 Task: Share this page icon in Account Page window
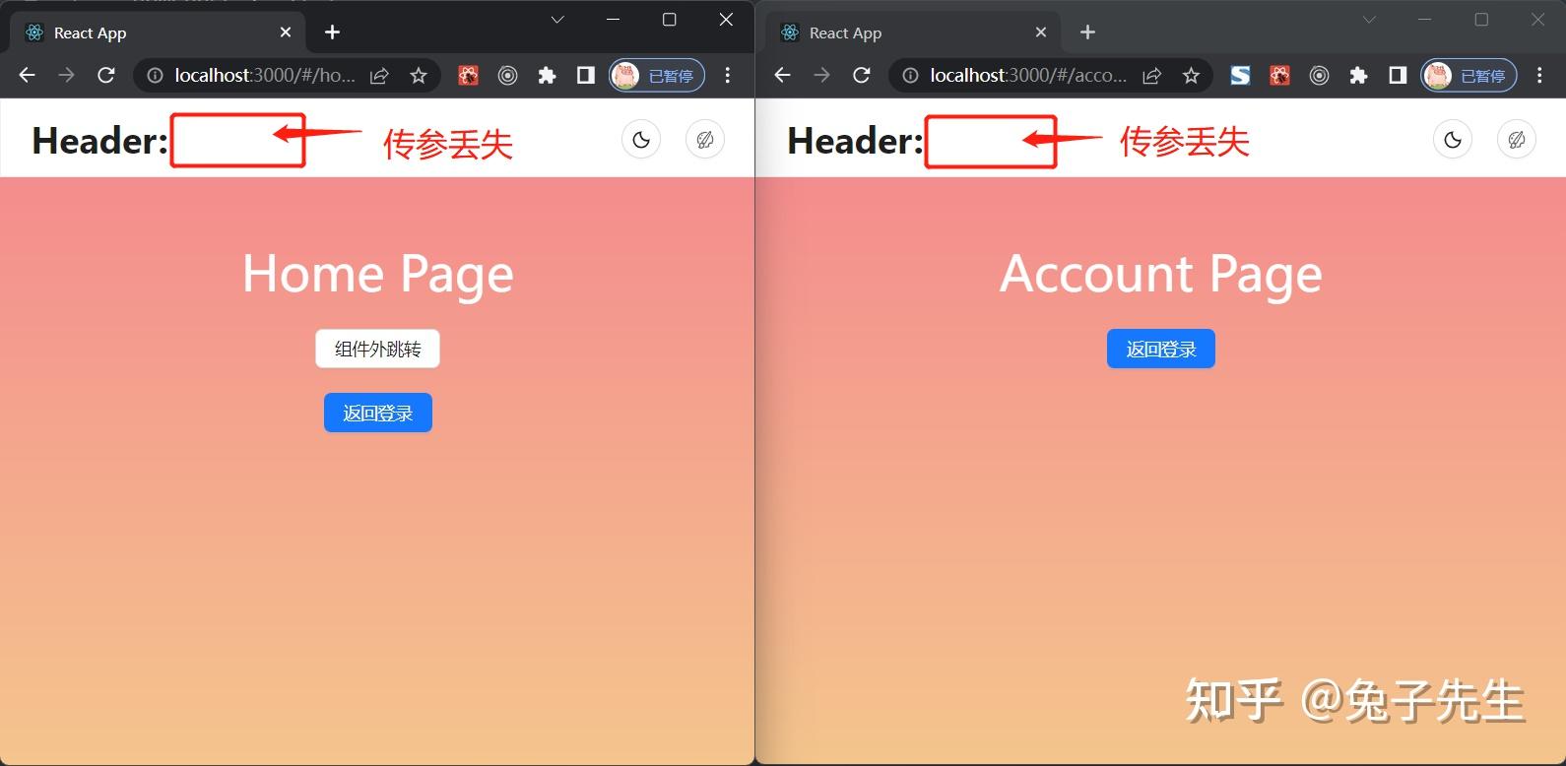pos(1151,76)
